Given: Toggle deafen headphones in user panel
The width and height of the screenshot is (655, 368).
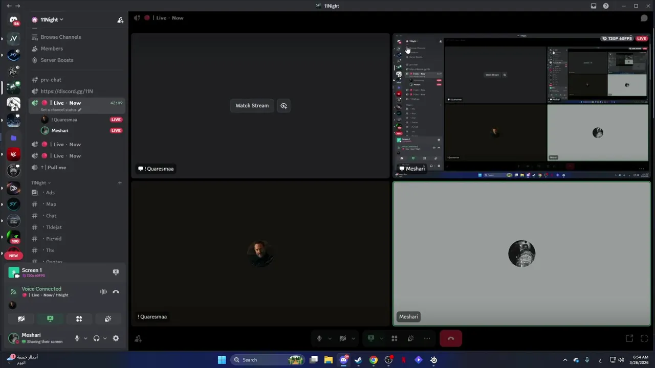Looking at the screenshot, I should (96, 338).
